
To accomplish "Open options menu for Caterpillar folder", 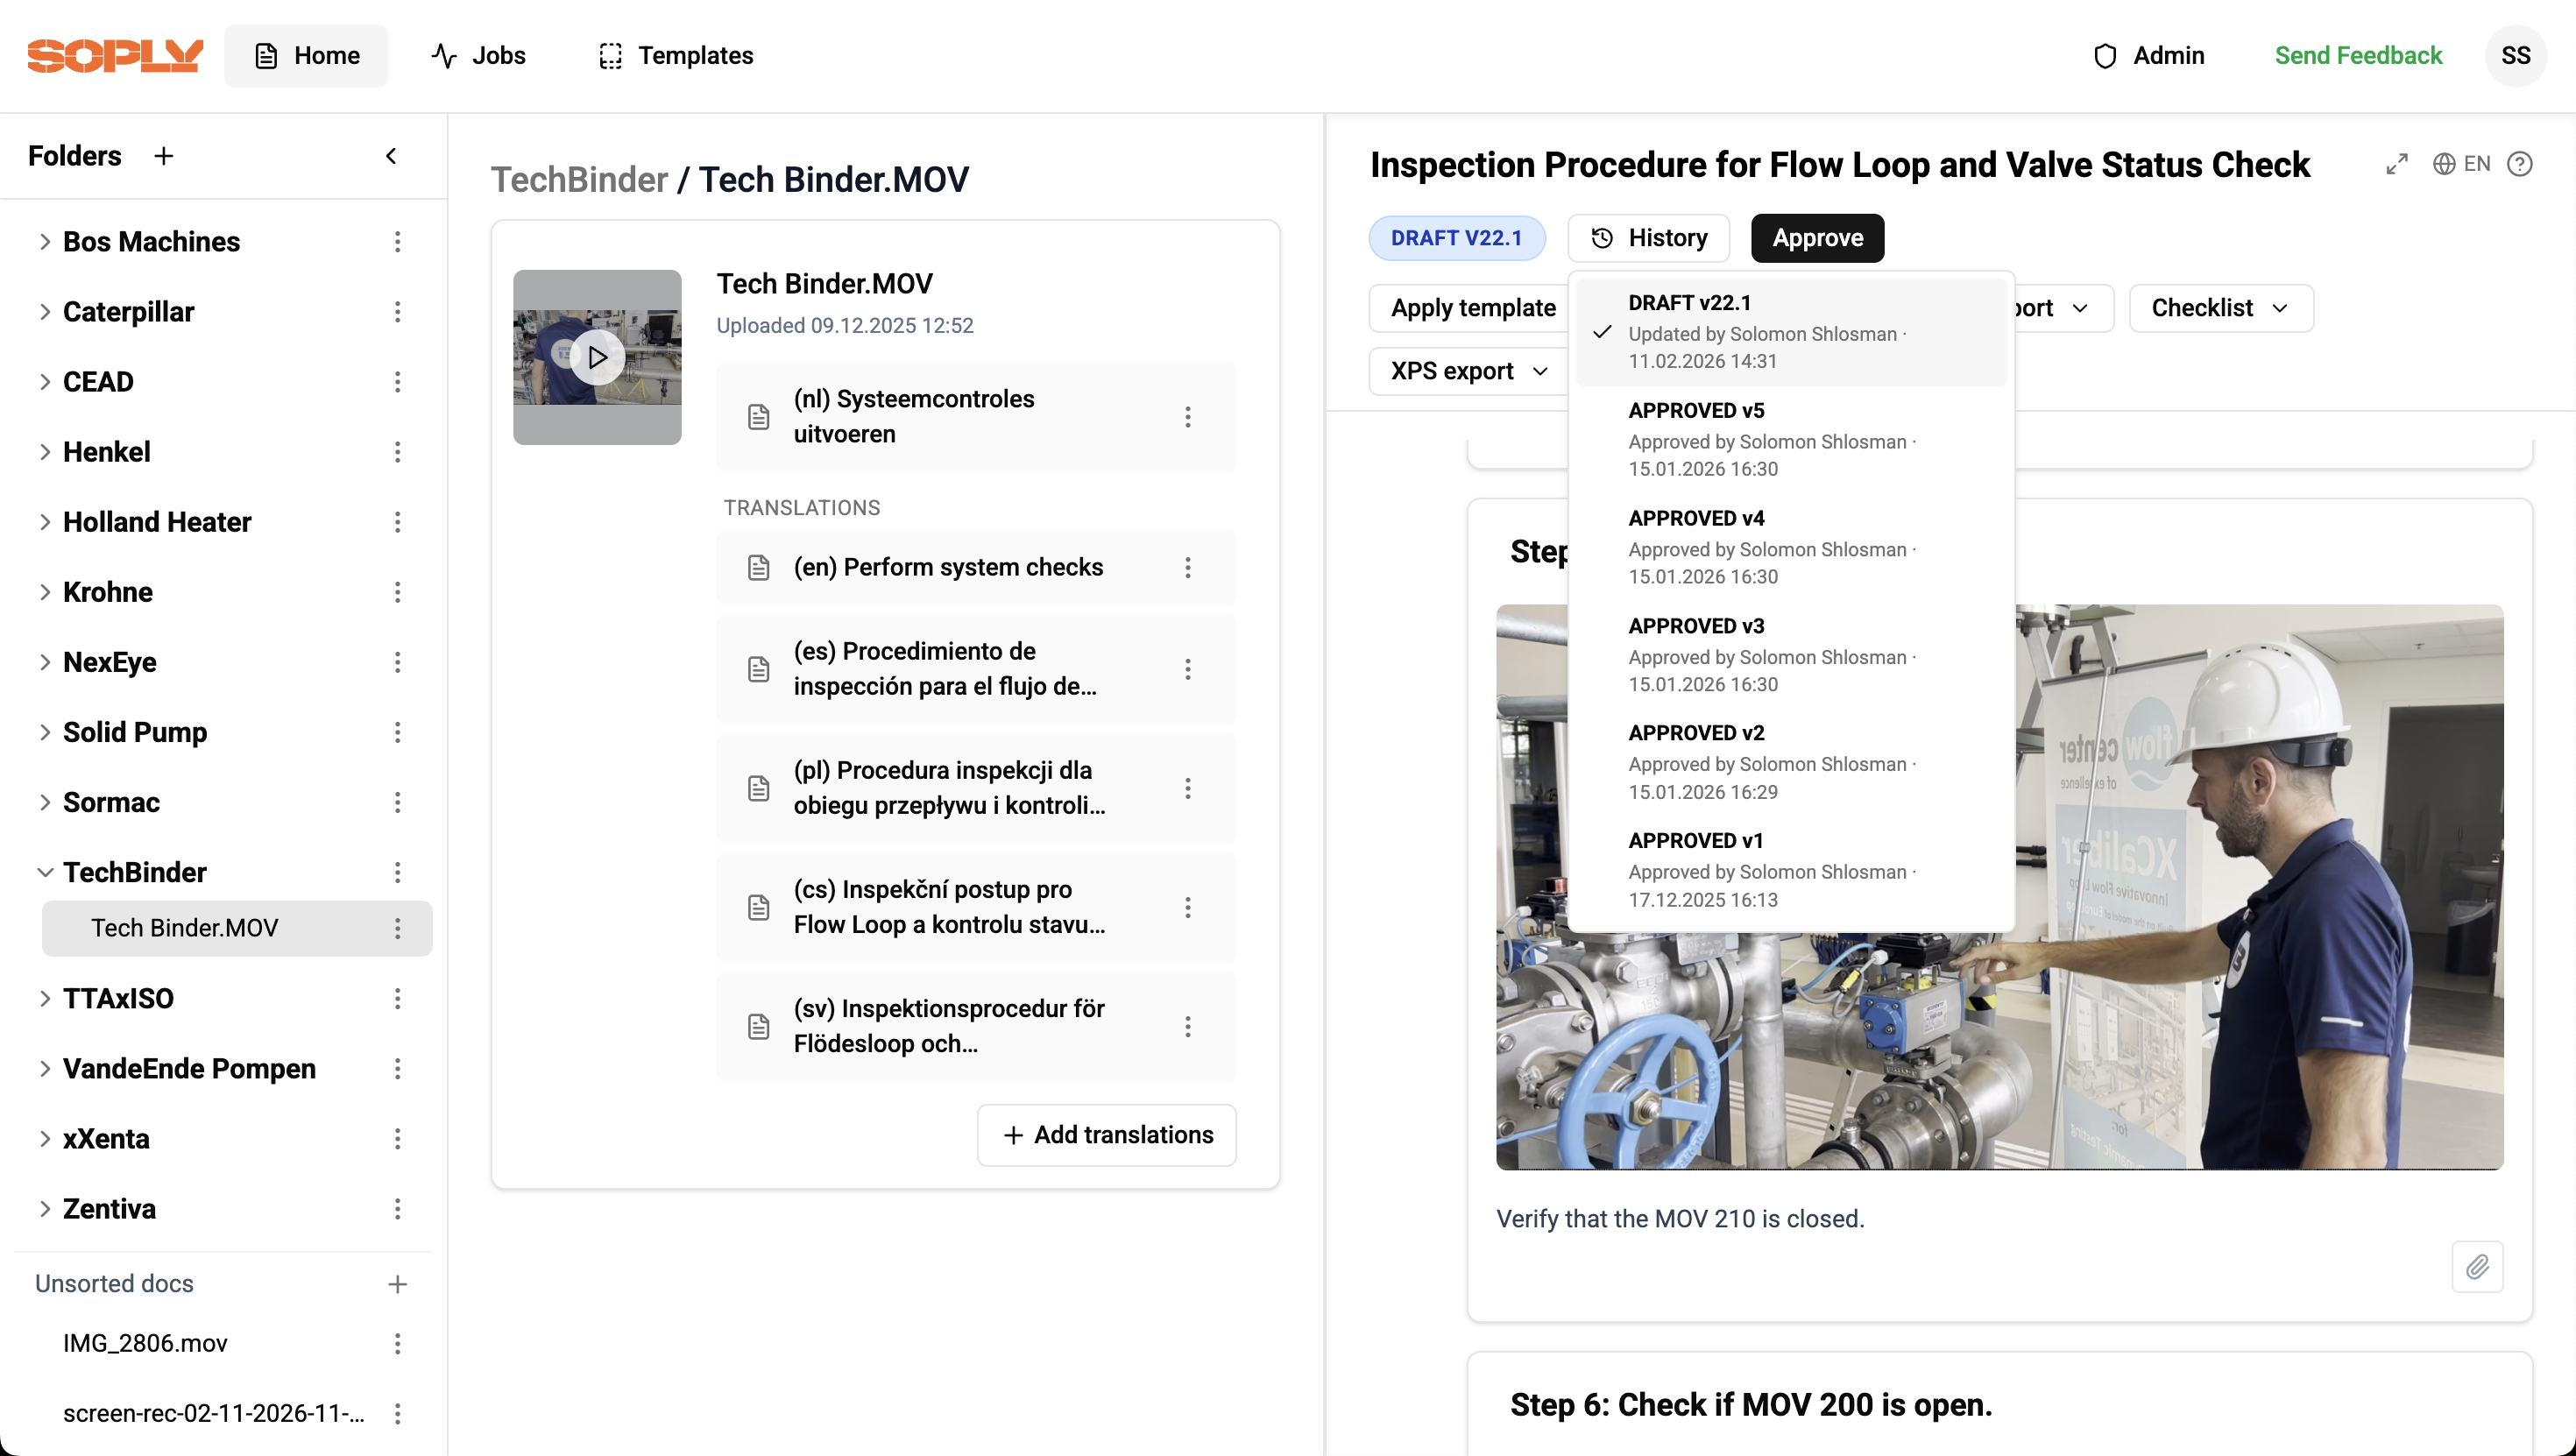I will pyautogui.click(x=398, y=312).
